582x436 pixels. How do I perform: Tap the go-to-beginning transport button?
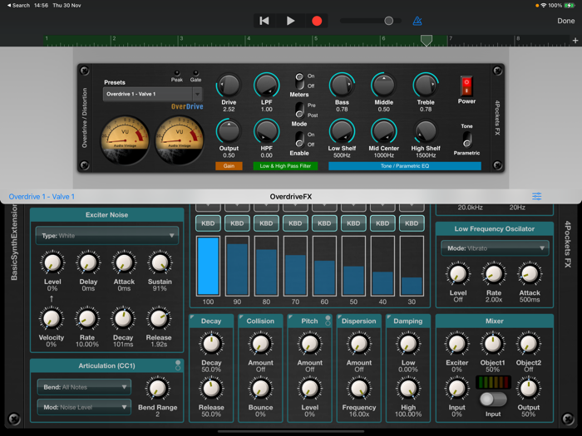click(264, 21)
